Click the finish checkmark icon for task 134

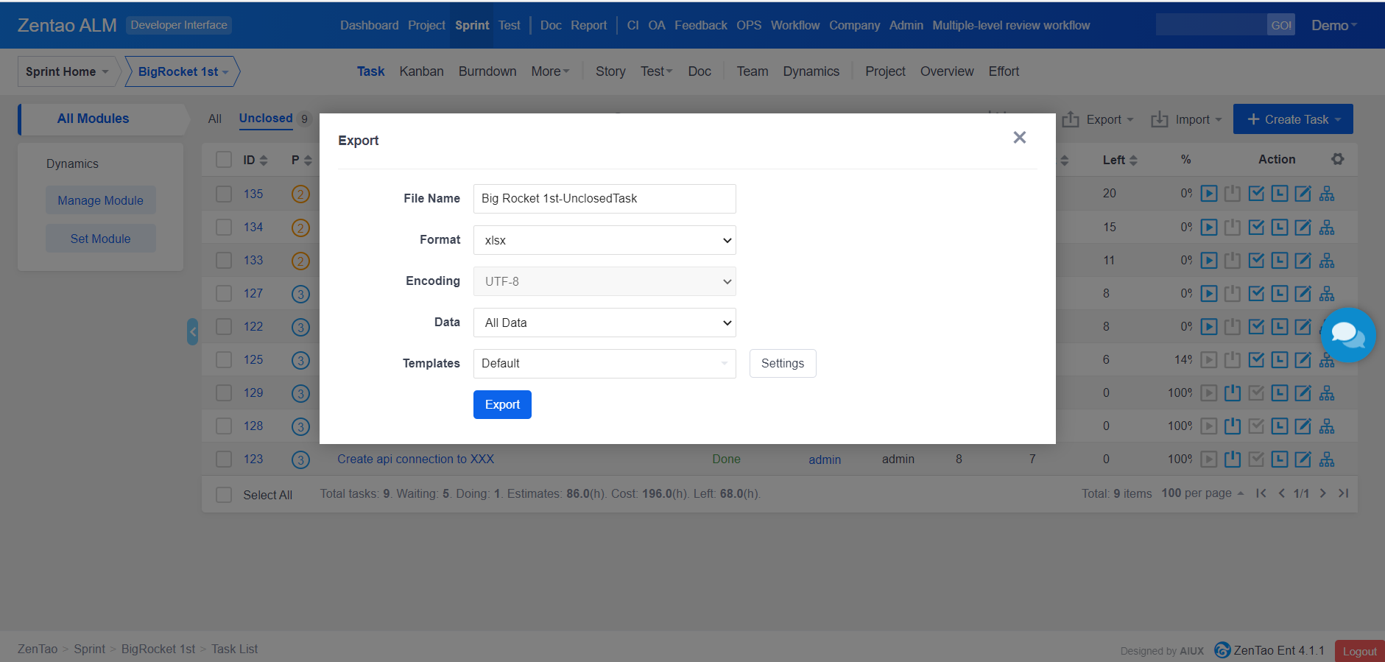pyautogui.click(x=1256, y=228)
